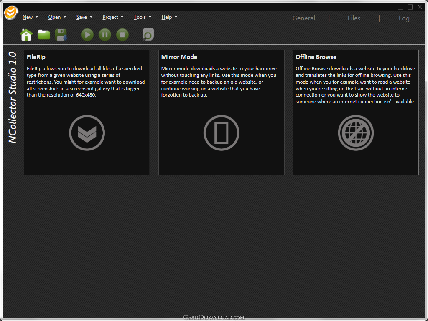Viewport: 428px width, 321px height.
Task: Click the FileRip description text
Action: point(86,82)
